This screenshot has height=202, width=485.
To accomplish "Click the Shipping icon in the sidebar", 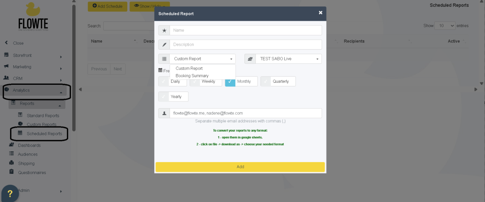I will click(x=11, y=163).
